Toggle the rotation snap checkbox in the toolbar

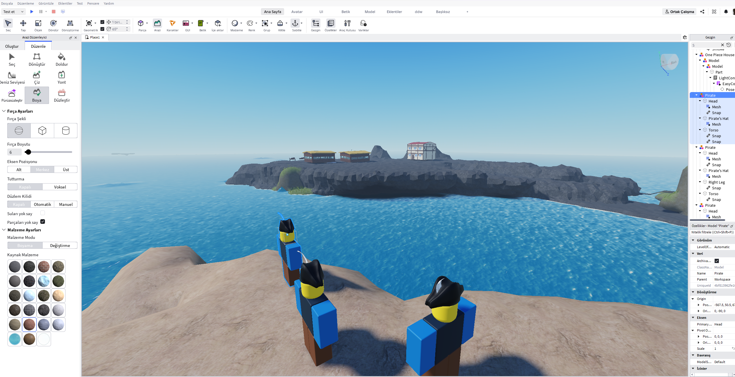[x=102, y=29]
